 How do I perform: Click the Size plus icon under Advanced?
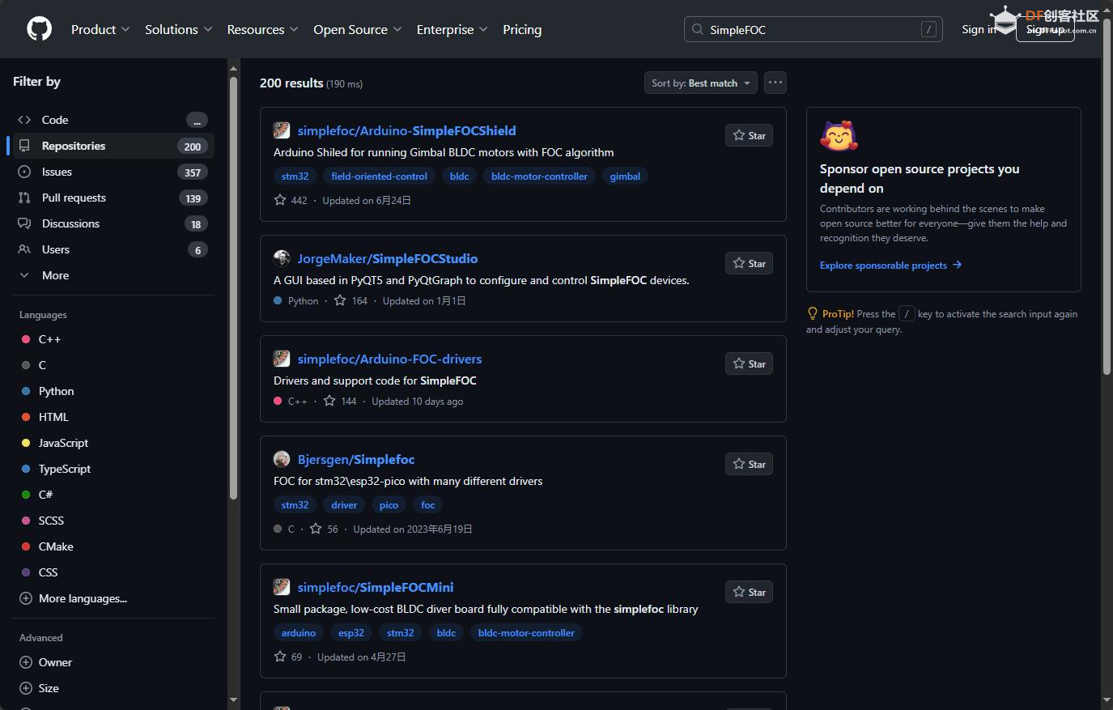click(x=26, y=688)
